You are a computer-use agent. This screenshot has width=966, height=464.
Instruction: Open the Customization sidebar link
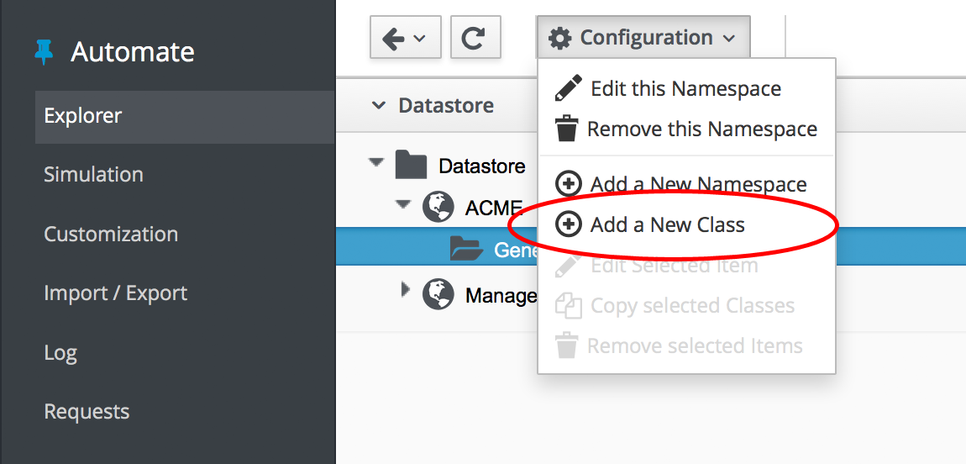coord(111,235)
